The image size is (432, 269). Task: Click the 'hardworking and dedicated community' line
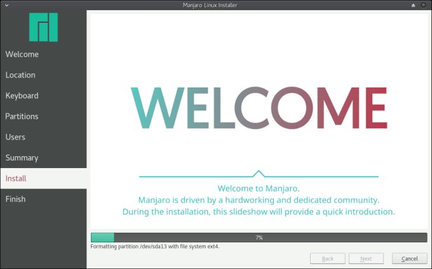coord(259,200)
